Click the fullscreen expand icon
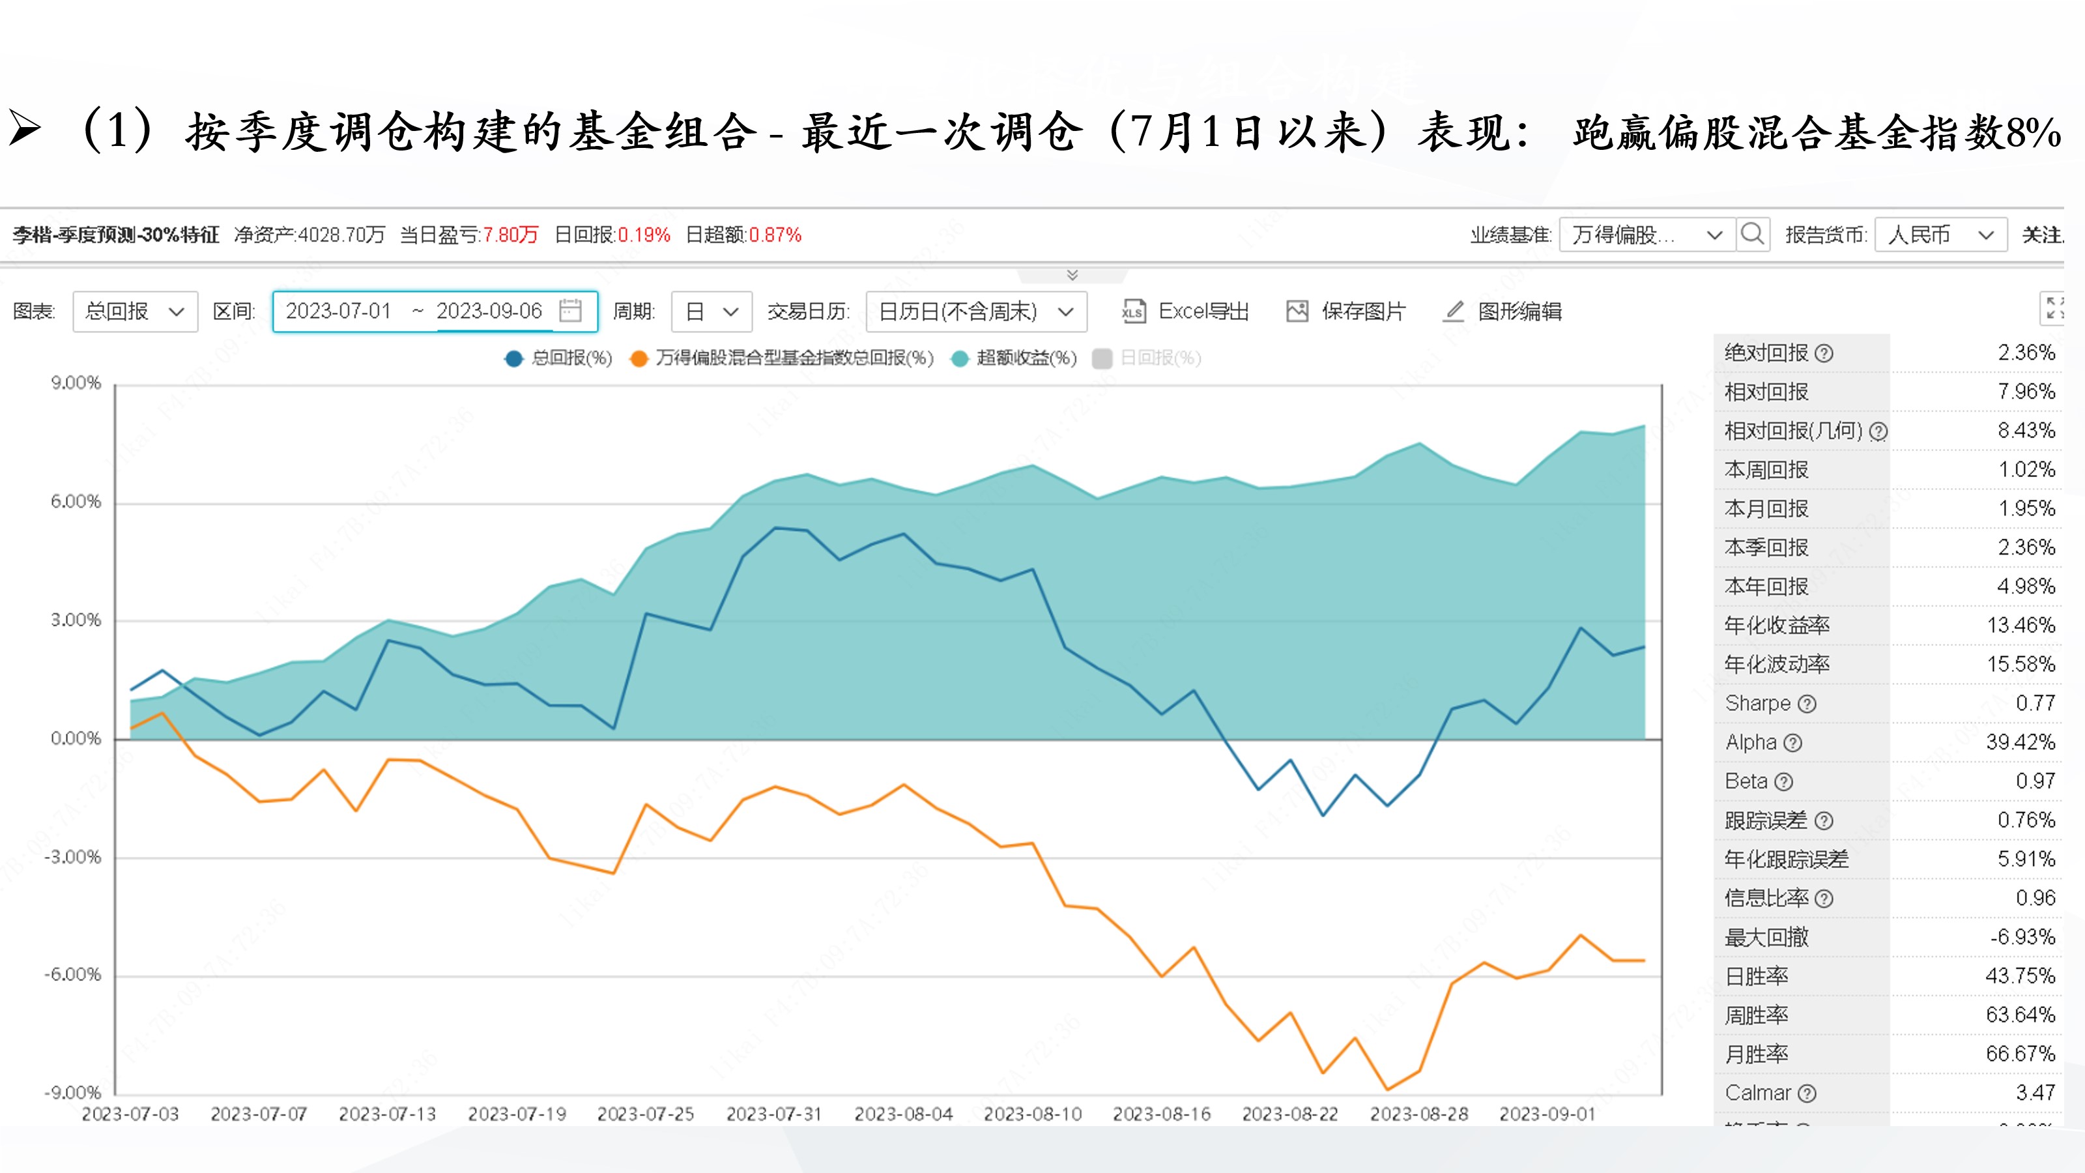 pos(2052,308)
